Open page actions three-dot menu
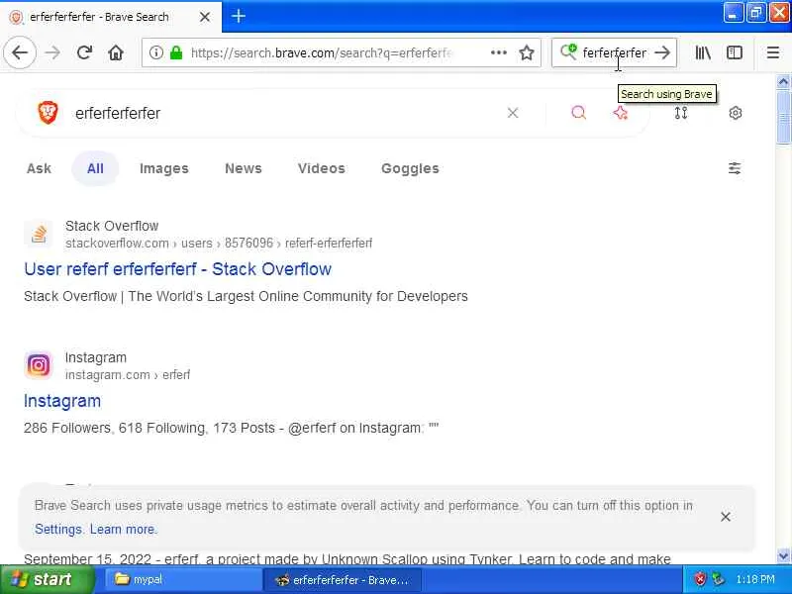Image resolution: width=792 pixels, height=594 pixels. pos(499,52)
